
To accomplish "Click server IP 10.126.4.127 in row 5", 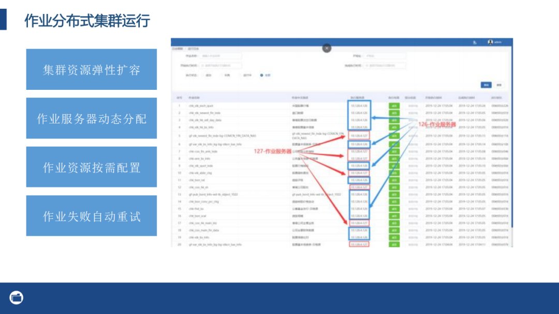I will pos(359,136).
